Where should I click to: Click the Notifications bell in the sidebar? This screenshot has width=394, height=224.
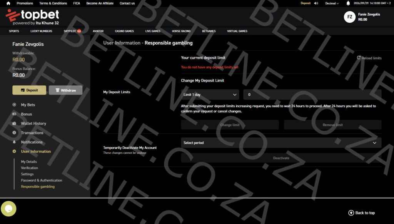(14, 142)
